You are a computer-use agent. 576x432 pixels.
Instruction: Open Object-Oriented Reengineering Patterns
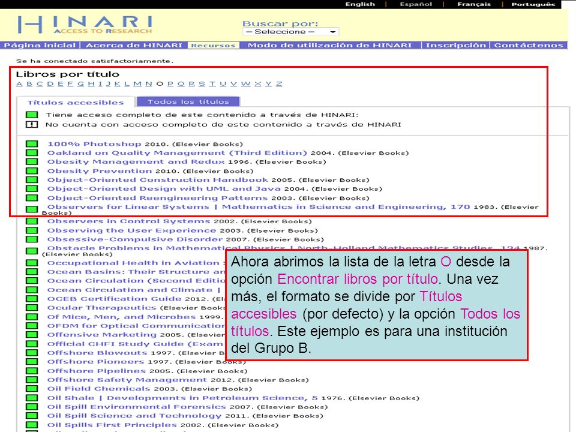158,197
